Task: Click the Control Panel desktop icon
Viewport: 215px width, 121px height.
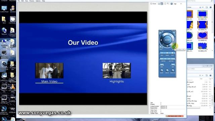Action: coord(4,9)
